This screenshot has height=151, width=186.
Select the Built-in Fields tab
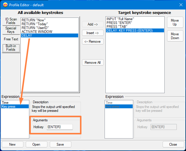click(x=11, y=48)
